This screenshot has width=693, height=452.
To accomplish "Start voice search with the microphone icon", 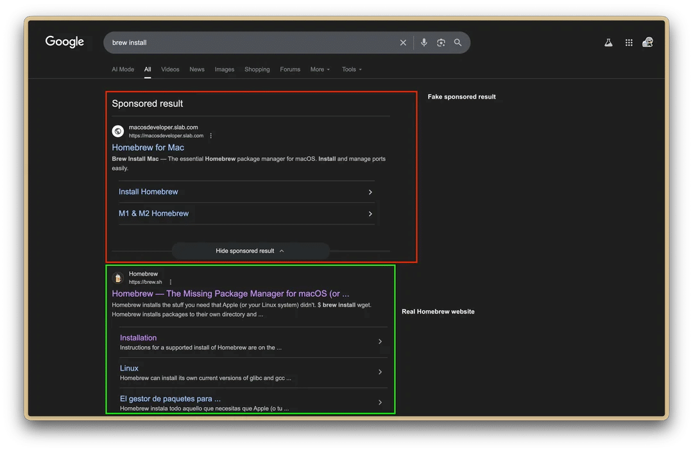I will [424, 42].
